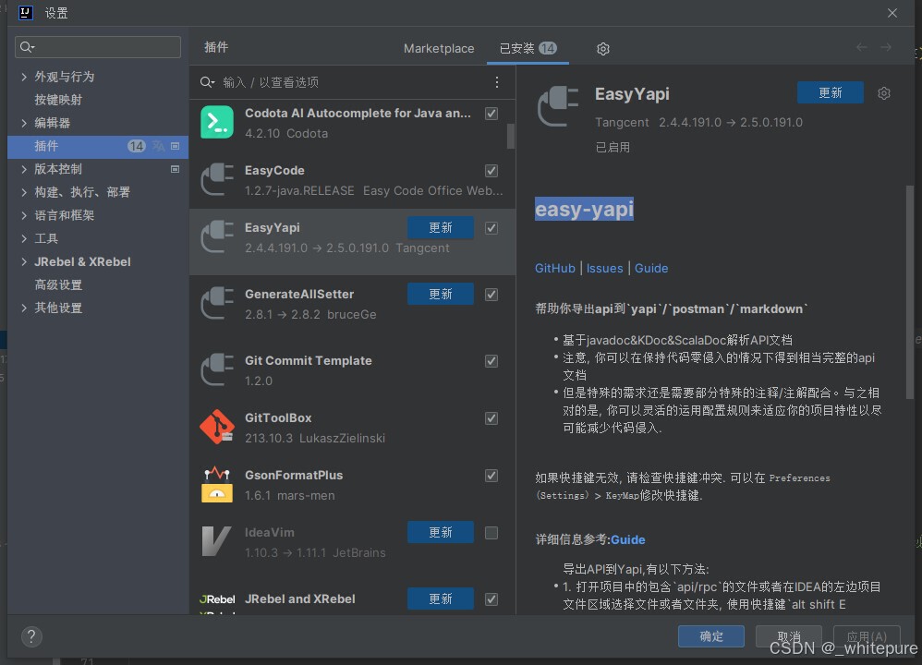Select the Codota plugin icon
Image resolution: width=922 pixels, height=665 pixels.
click(x=217, y=122)
